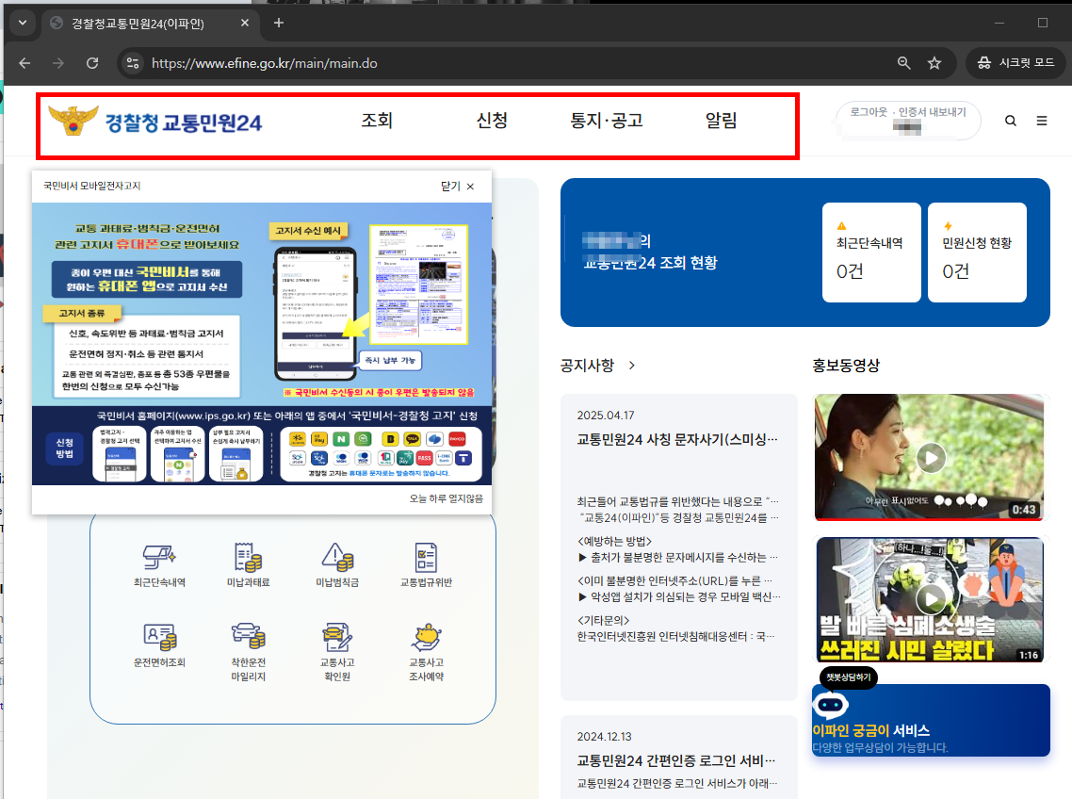This screenshot has height=799, width=1072.
Task: Click the site search magnifier icon
Action: pos(1011,121)
